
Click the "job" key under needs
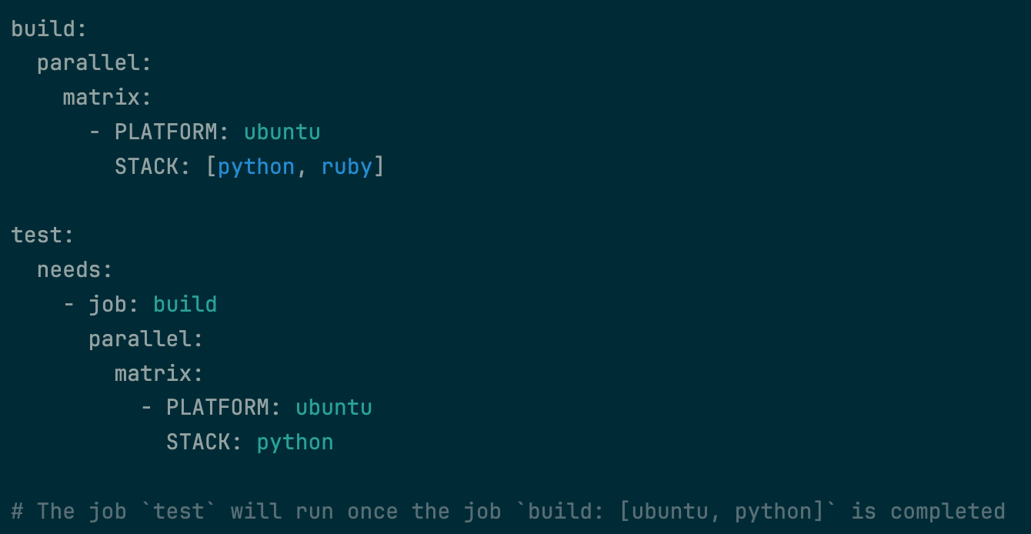[107, 305]
